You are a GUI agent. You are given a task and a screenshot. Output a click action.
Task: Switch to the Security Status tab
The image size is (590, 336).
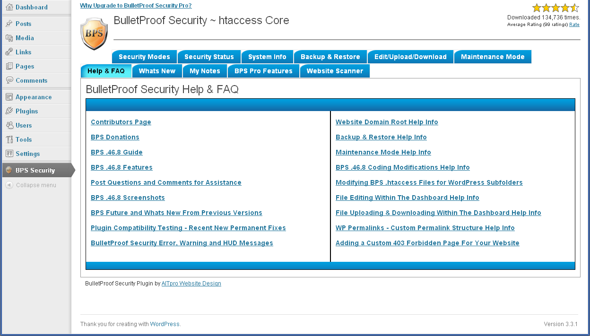209,57
